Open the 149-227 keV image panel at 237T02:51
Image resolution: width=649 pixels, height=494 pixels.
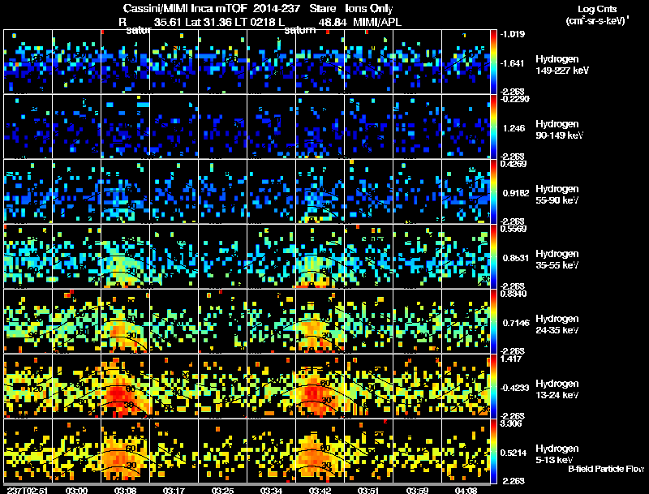tap(28, 62)
